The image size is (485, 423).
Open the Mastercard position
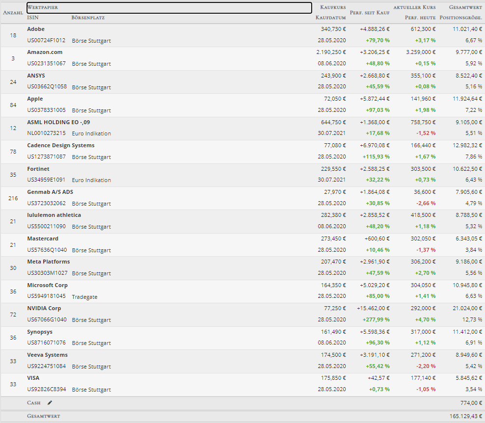[x=242, y=245]
